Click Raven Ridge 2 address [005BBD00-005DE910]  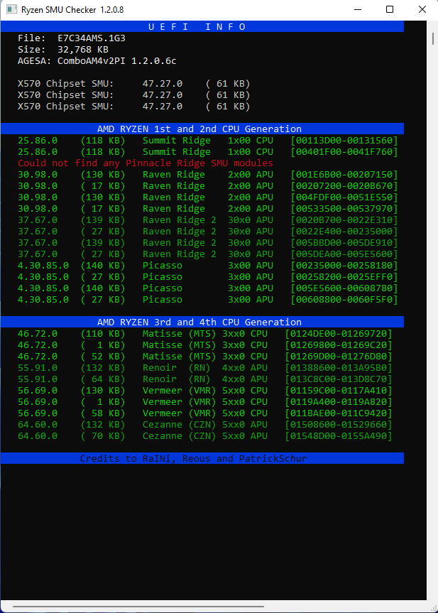[x=344, y=242]
